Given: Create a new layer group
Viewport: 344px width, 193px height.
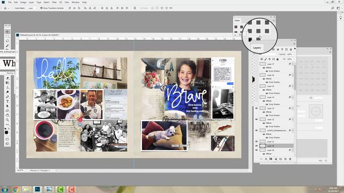Looking at the screenshot, I should pos(281,159).
